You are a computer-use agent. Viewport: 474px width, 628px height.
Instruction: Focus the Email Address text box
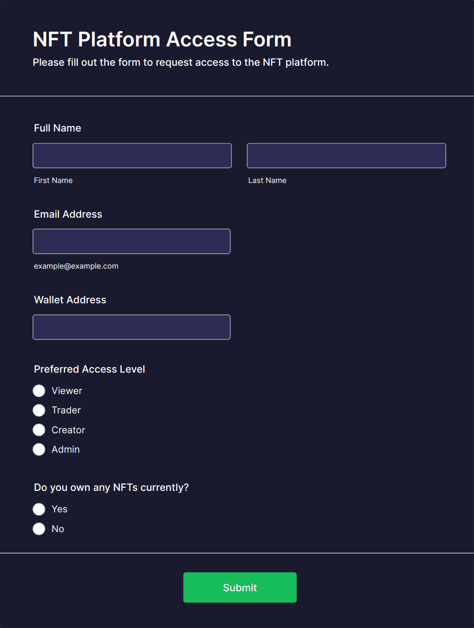coord(131,241)
